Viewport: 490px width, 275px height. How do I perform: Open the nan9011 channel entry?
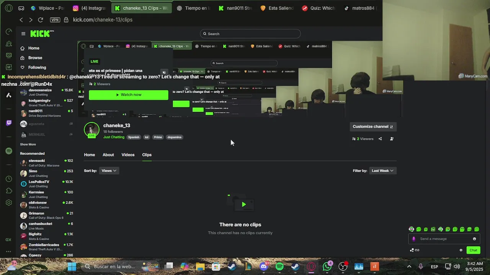[x=46, y=113]
